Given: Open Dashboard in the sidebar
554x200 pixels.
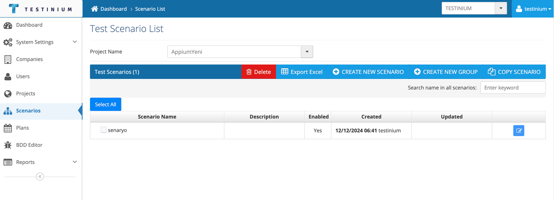Looking at the screenshot, I should tap(41, 25).
